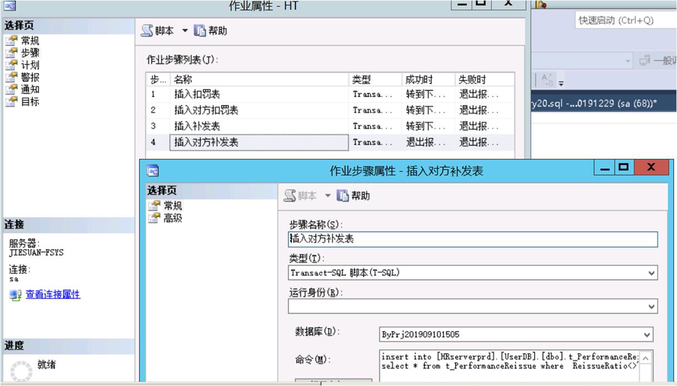Viewport: 677px width, 386px height.
Task: Click the 步骤名称 text field
Action: click(472, 239)
